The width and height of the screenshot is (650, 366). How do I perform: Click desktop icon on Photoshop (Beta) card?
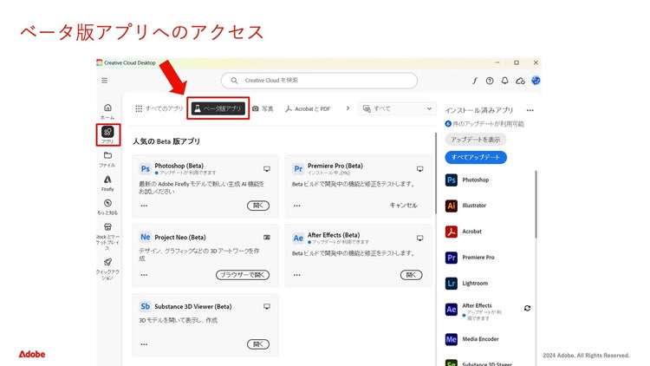click(x=267, y=169)
